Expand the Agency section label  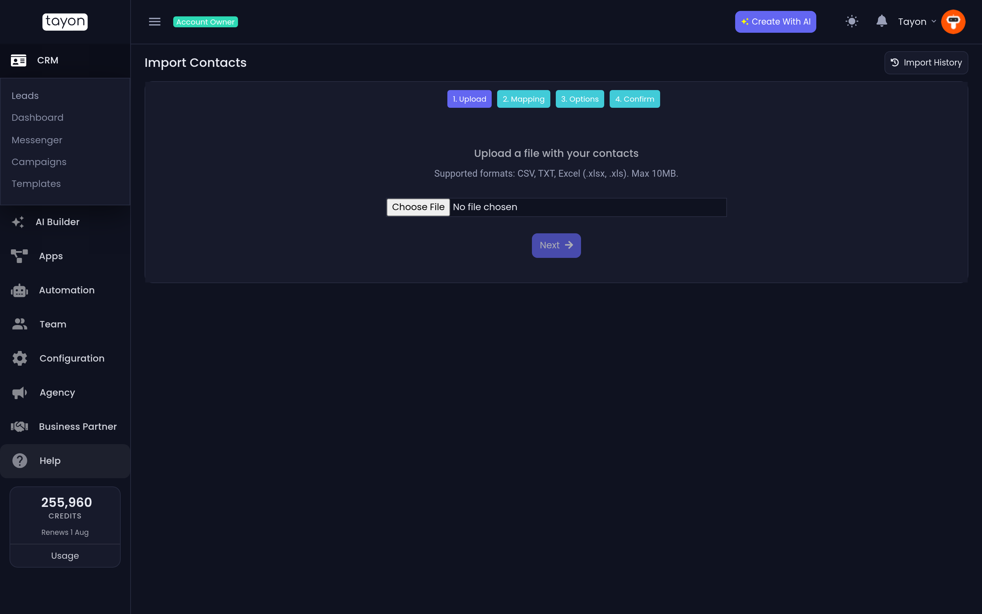click(57, 393)
